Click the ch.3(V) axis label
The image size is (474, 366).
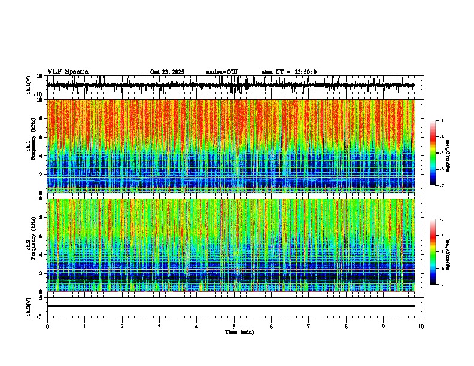coord(29,307)
